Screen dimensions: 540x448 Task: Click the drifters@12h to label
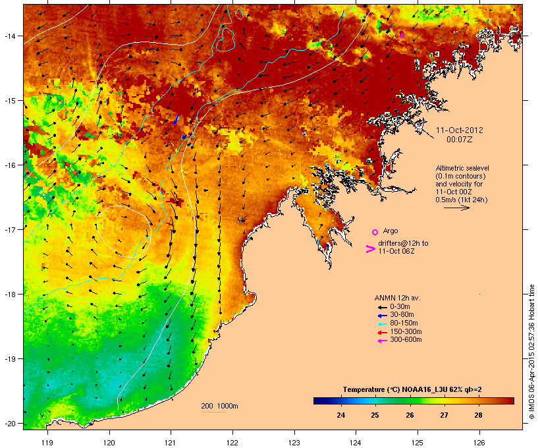[403, 243]
